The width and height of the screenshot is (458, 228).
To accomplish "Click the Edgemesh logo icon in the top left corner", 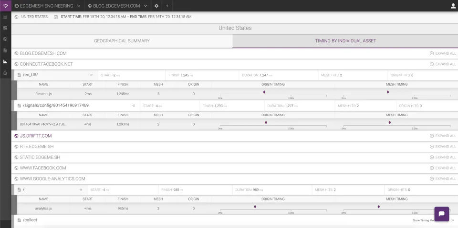I will (6, 6).
